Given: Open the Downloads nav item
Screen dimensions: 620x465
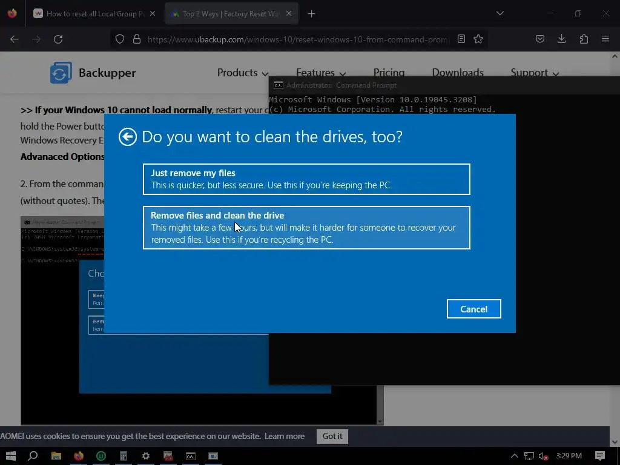Looking at the screenshot, I should (458, 73).
